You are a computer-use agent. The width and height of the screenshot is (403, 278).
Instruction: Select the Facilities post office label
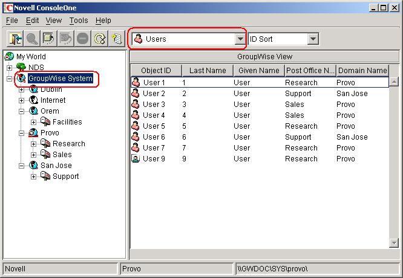tap(67, 121)
